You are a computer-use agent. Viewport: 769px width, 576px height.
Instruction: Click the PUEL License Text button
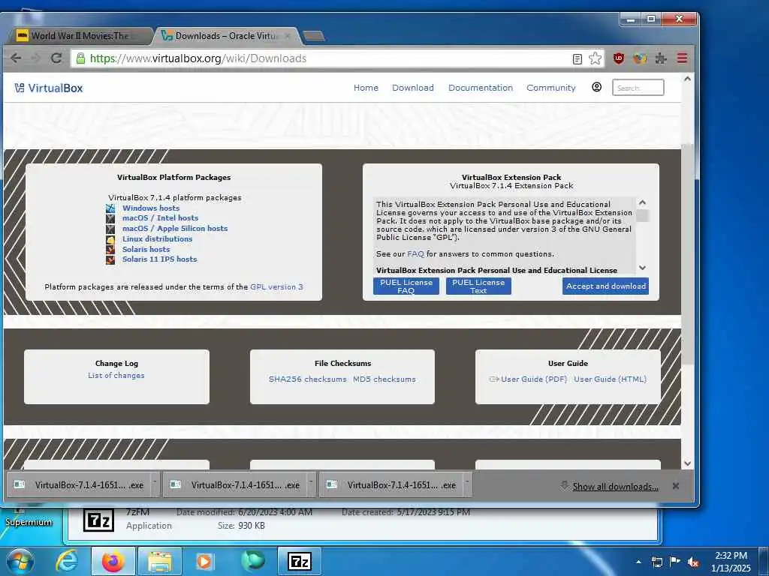coord(478,286)
